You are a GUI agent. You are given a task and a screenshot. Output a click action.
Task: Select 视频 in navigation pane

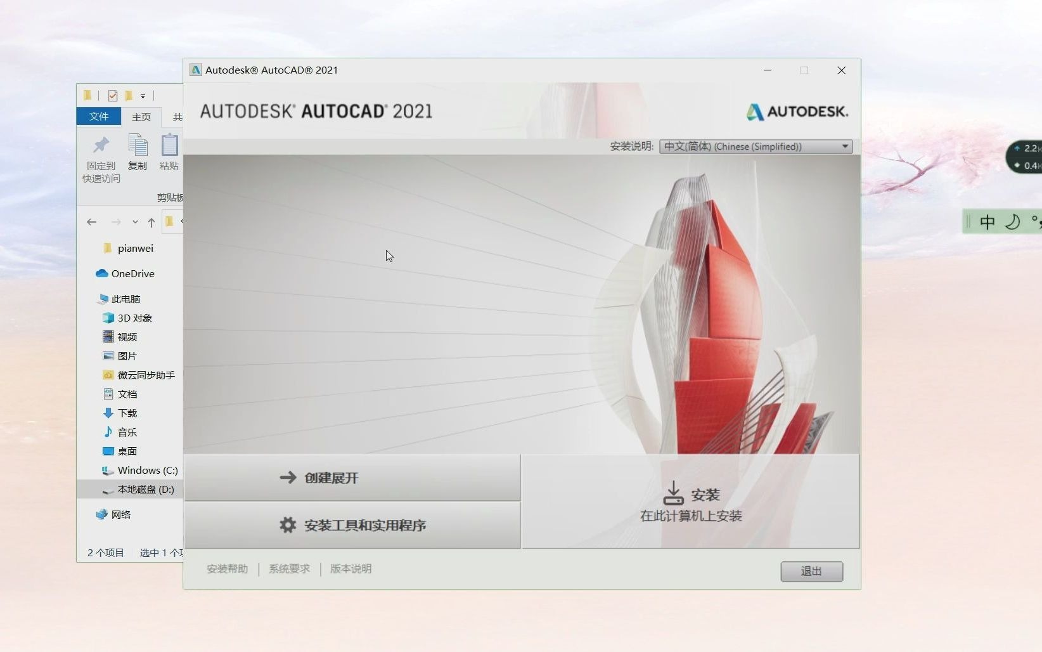tap(120, 337)
